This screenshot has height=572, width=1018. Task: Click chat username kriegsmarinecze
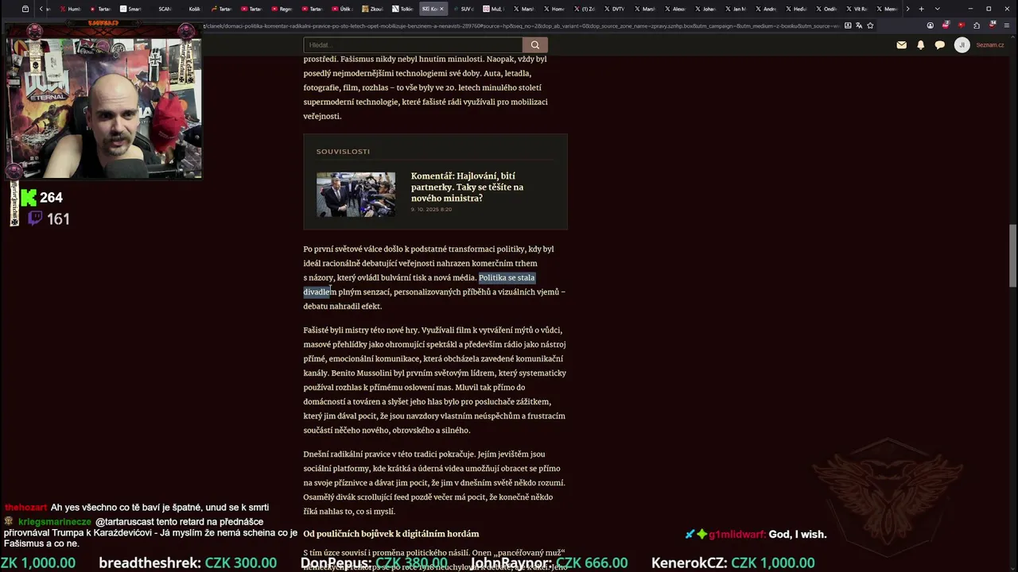coord(54,522)
